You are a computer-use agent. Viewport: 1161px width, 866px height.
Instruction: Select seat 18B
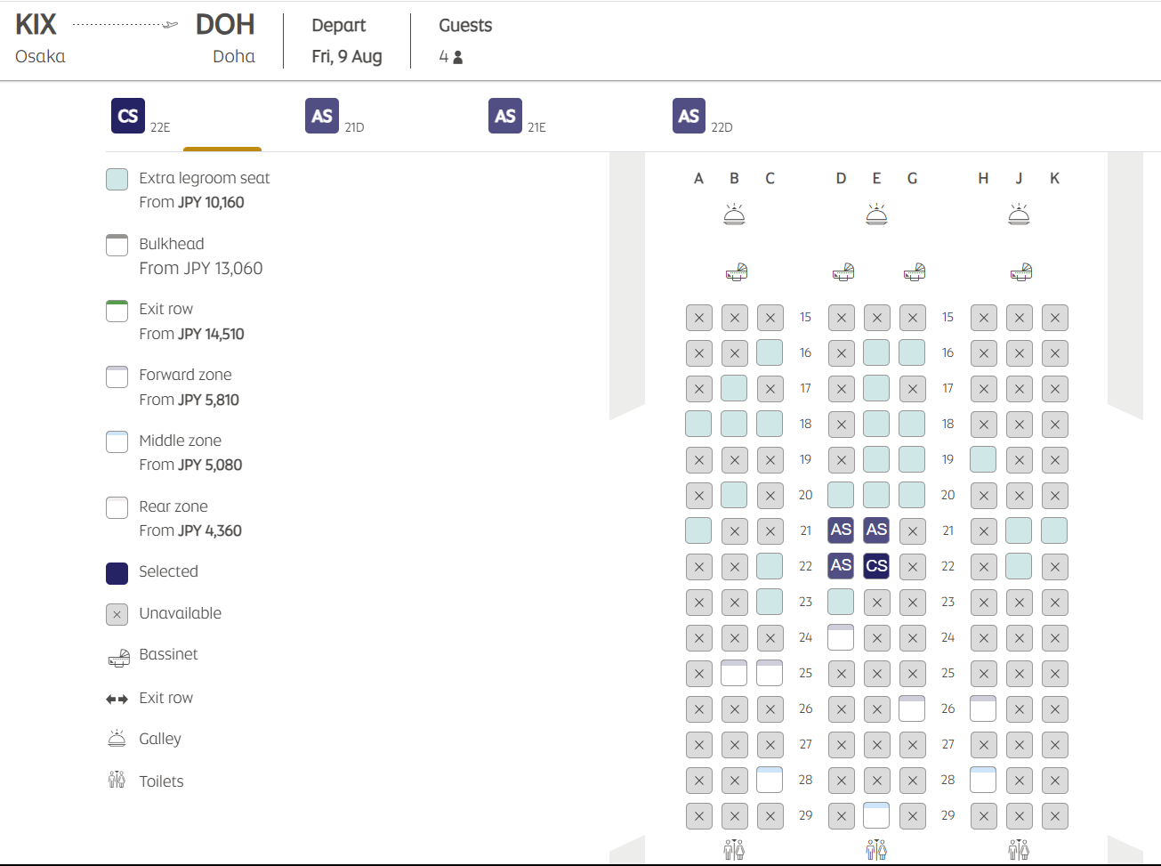click(x=734, y=424)
